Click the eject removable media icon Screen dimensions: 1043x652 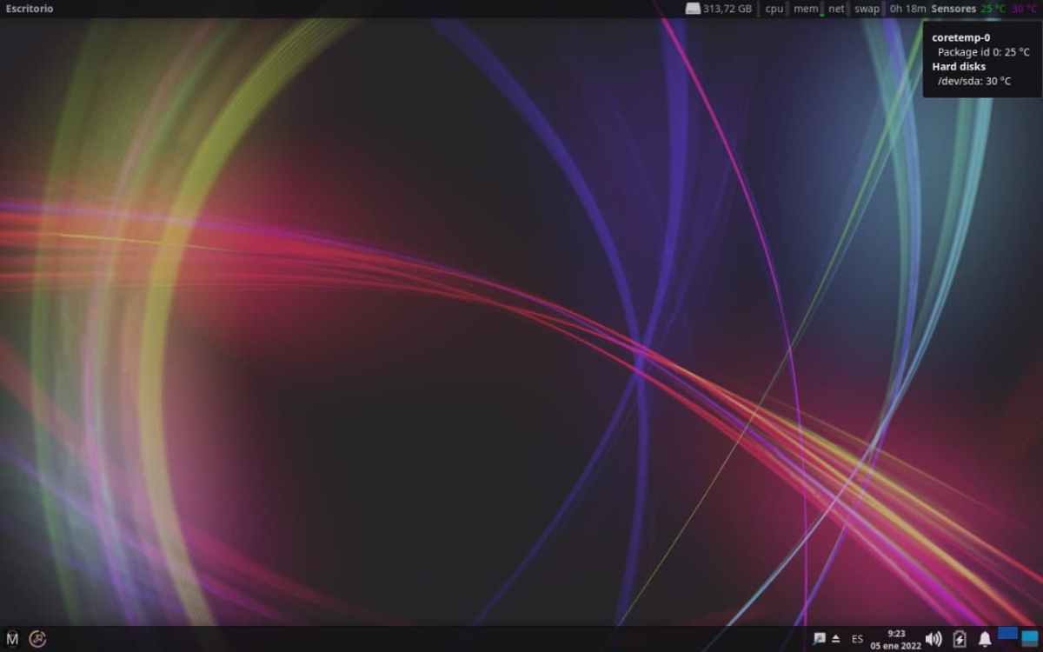pyautogui.click(x=835, y=638)
